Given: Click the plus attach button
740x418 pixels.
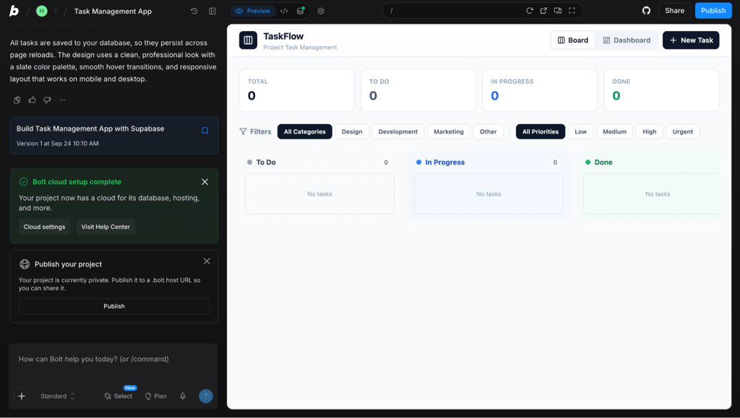Looking at the screenshot, I should (22, 396).
